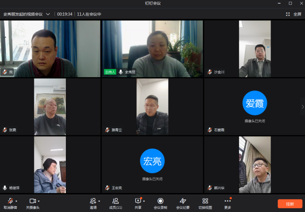Select host 史秀丽's video tile
This screenshot has height=212, width=305.
[x=152, y=48]
